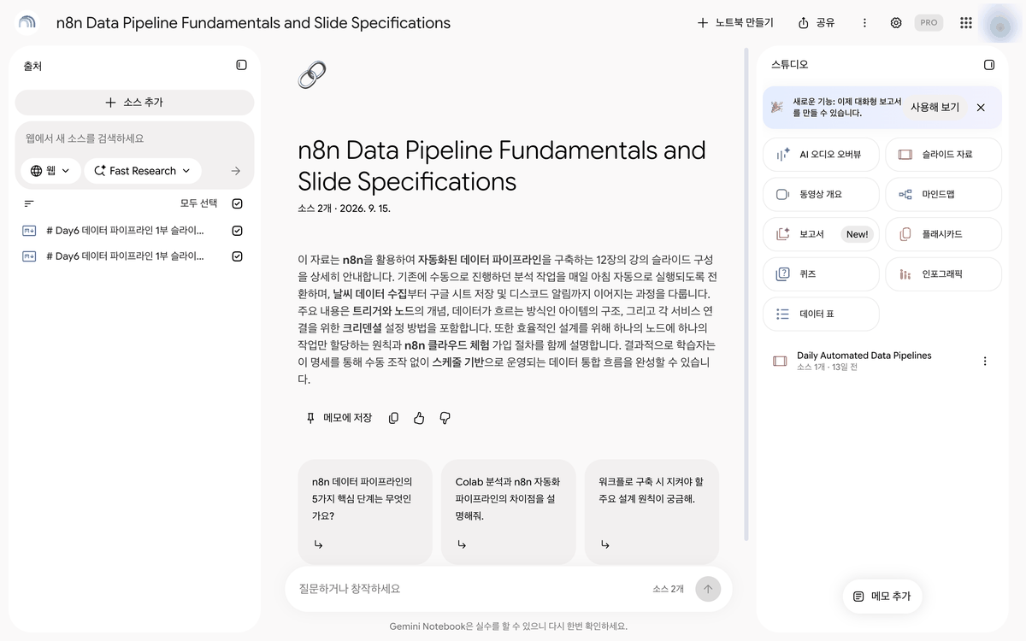Create 슬라이드 자료

click(x=943, y=155)
